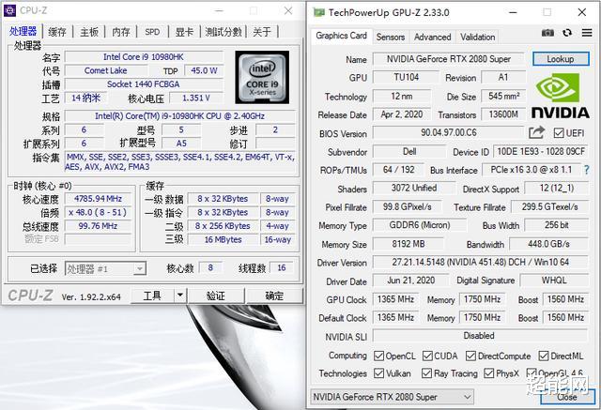Click the Memory Type value GDDR6 (Micron)
The height and width of the screenshot is (410, 601).
pos(420,225)
